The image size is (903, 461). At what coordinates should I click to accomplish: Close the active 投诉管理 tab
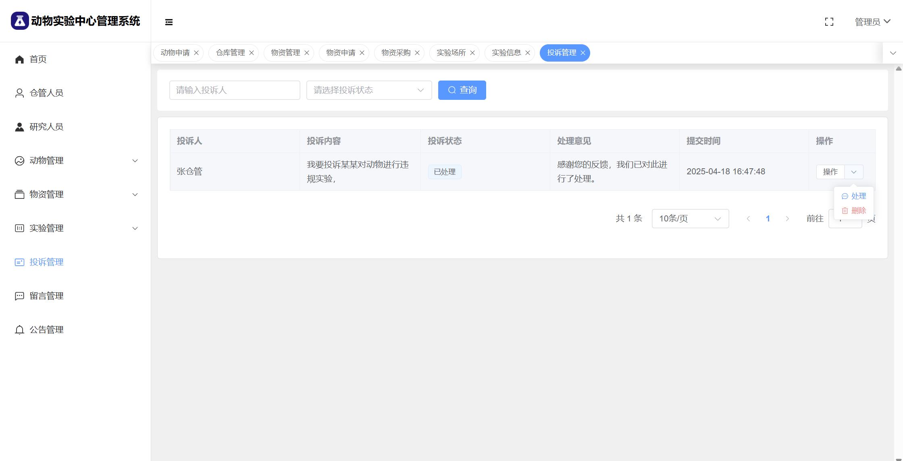tap(583, 53)
